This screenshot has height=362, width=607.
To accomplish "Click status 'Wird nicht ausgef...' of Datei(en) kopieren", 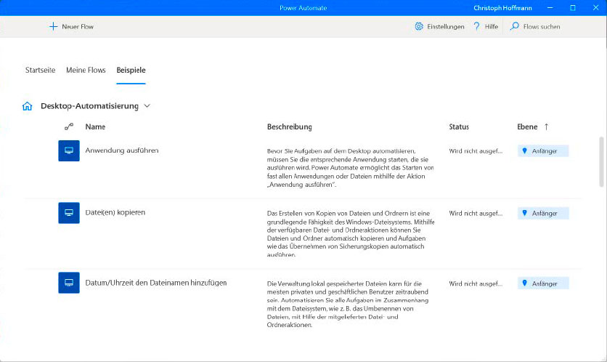I will coord(476,213).
